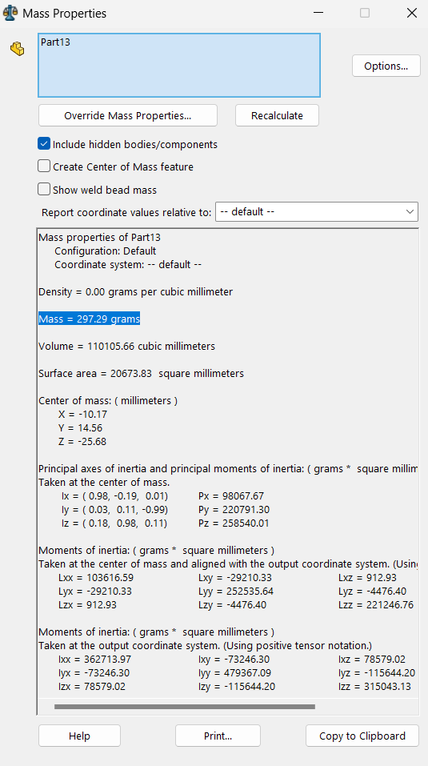428x766 pixels.
Task: Click the Configuration: Default line
Action: click(x=106, y=251)
